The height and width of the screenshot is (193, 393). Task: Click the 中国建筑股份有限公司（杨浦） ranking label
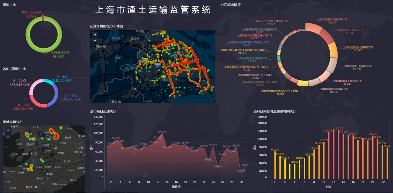pos(255,75)
